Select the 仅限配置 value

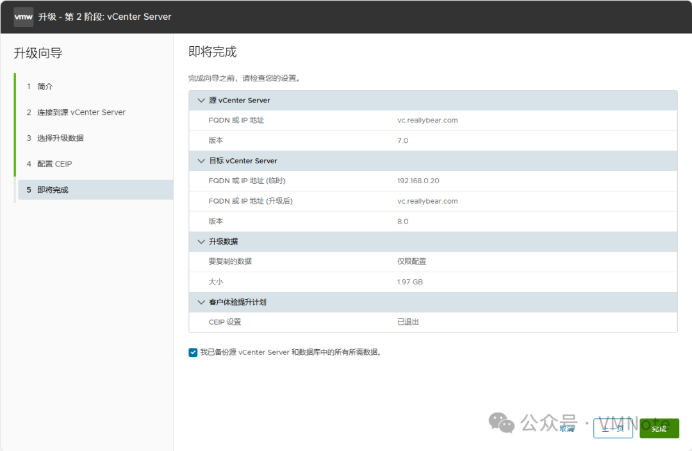pos(411,261)
